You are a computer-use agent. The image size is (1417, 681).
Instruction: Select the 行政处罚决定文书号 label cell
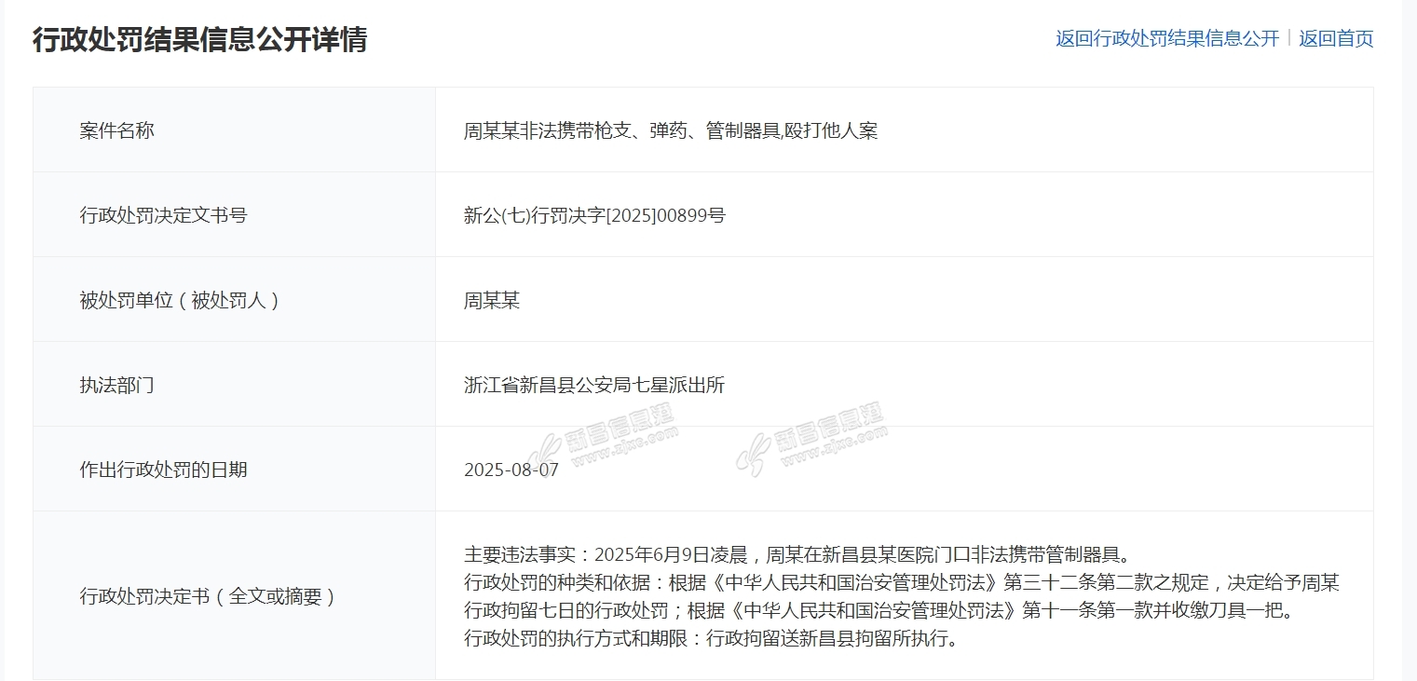click(x=164, y=215)
